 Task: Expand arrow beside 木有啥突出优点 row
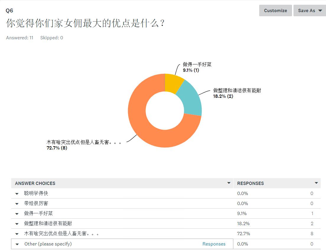pos(17,234)
